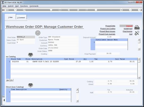This screenshot has width=144, height=107.
Task: Click the chain link icon beside Quit
Action: [x=137, y=33]
